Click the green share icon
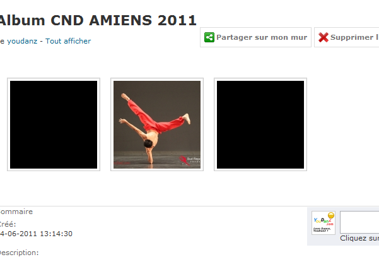 tap(209, 37)
